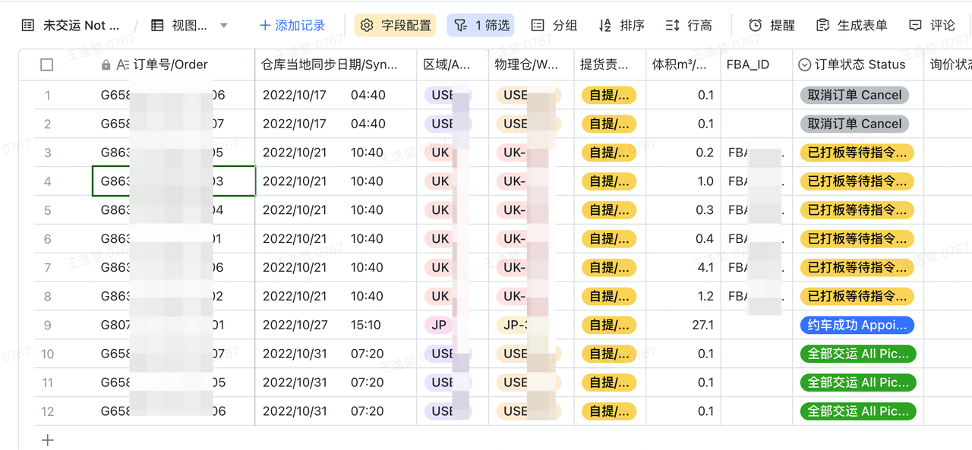Open the filter funnel icon
Screen dimensions: 972x450
460,26
